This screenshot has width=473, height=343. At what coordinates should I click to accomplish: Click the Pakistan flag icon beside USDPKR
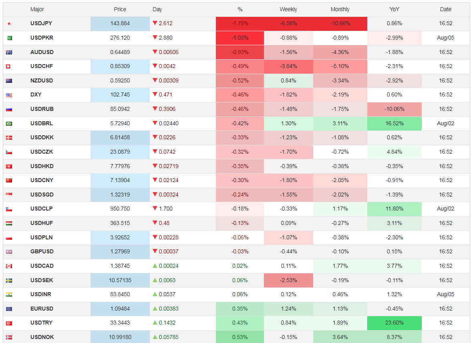pyautogui.click(x=9, y=38)
